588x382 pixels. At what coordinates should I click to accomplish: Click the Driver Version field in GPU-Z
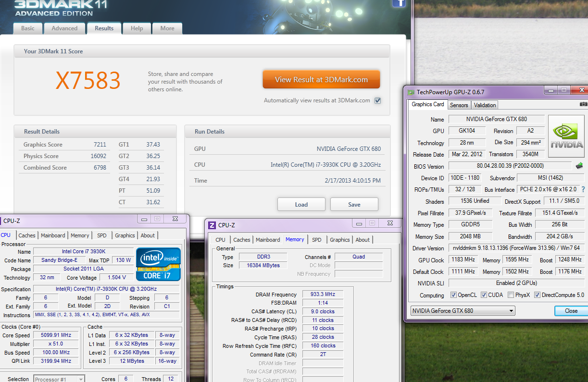(516, 248)
